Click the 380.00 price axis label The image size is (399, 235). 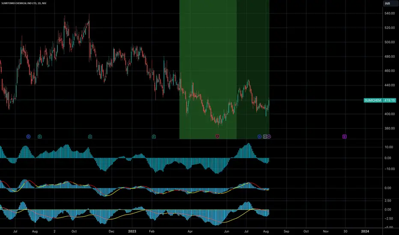coord(390,129)
